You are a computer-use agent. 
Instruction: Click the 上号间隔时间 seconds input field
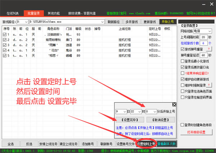[203, 37]
